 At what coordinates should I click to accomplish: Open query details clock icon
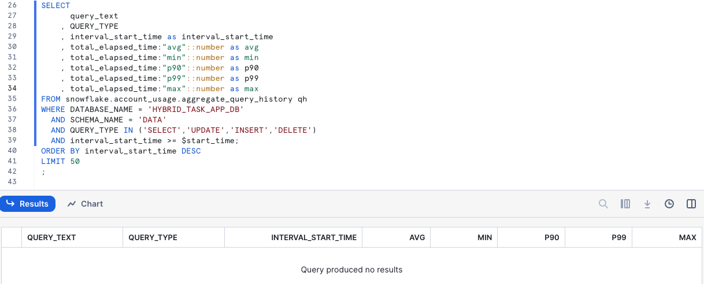(x=669, y=204)
